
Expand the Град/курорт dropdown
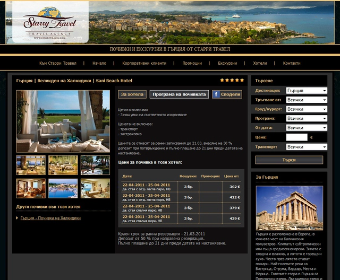[x=307, y=109]
